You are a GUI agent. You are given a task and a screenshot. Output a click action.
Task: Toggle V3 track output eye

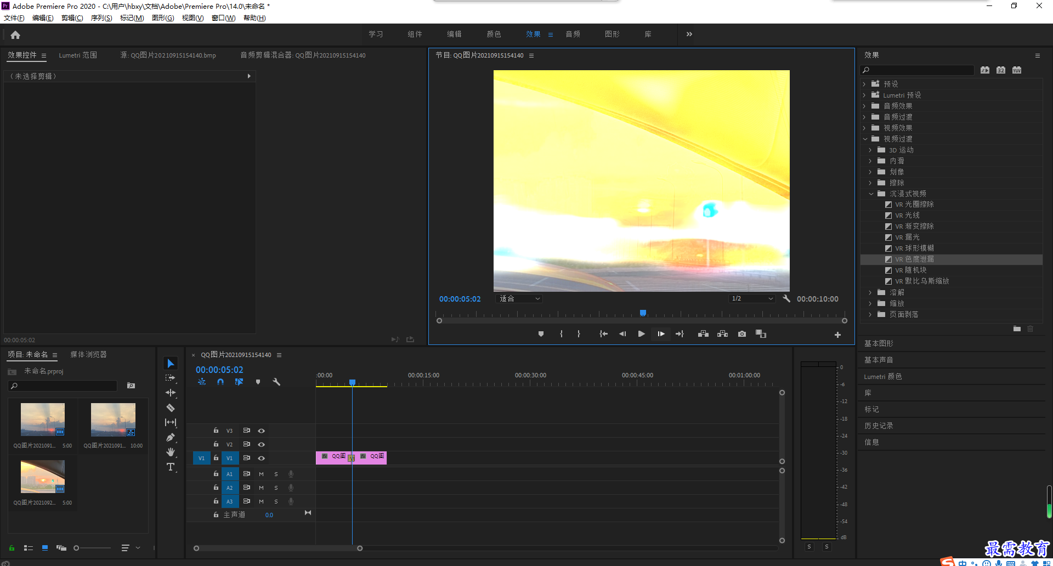(262, 431)
